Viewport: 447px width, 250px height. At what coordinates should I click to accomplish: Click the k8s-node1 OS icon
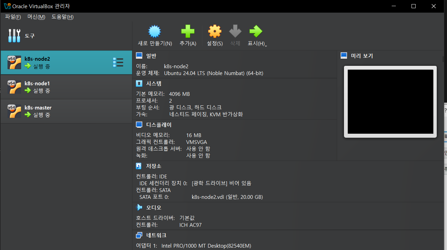click(x=14, y=87)
